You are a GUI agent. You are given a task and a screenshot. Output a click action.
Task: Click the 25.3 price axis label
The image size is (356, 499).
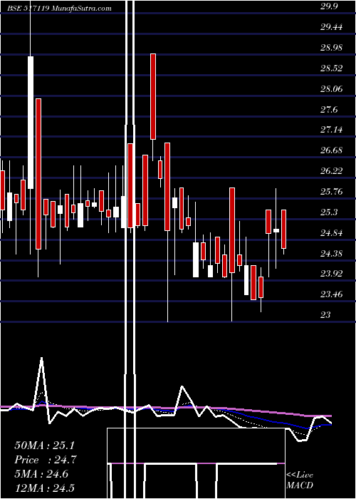coord(329,212)
